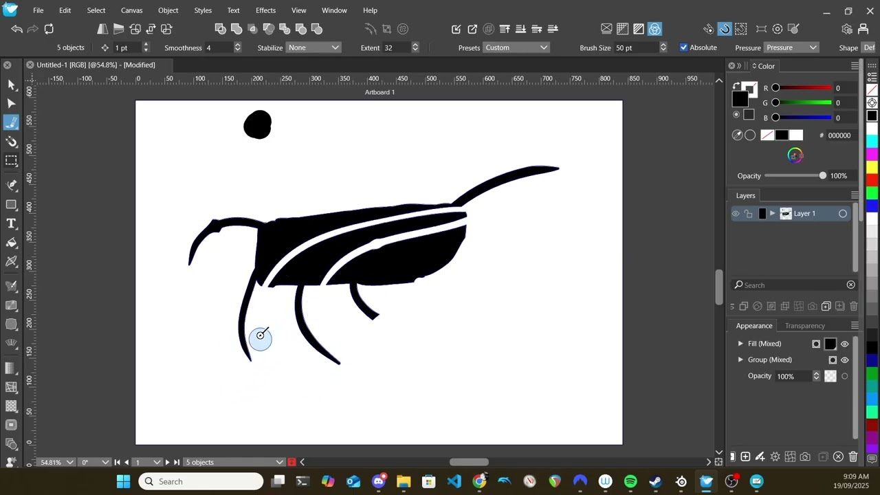The height and width of the screenshot is (495, 880).
Task: Click the trash icon in Appearance panel
Action: click(853, 456)
